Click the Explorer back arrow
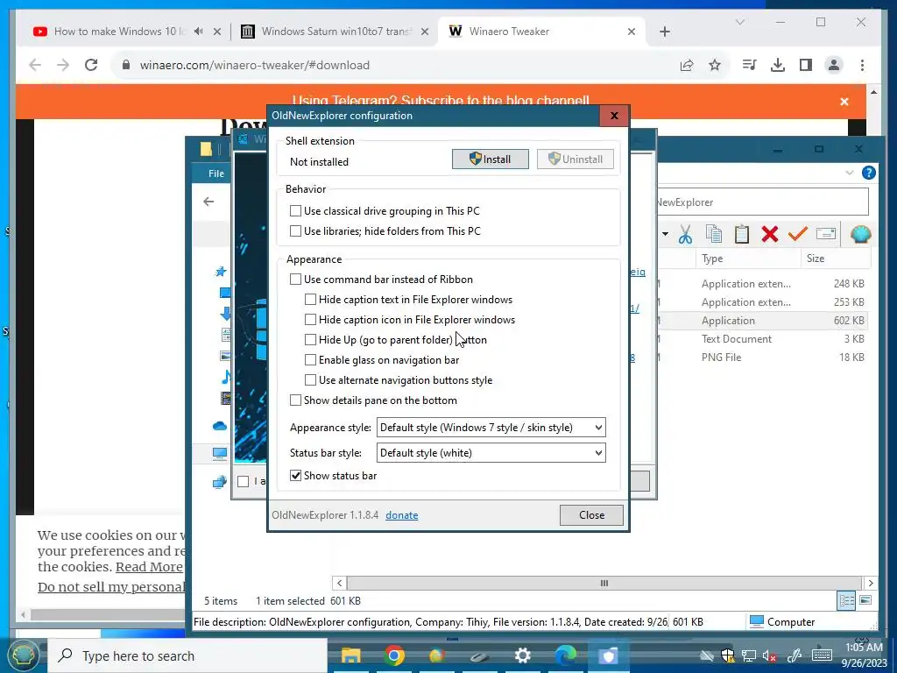The image size is (897, 673). pos(208,202)
